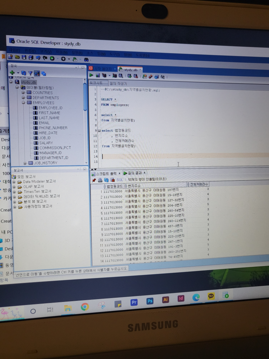Expand the COUNTRIES table node
269x359 pixels.
23,93
